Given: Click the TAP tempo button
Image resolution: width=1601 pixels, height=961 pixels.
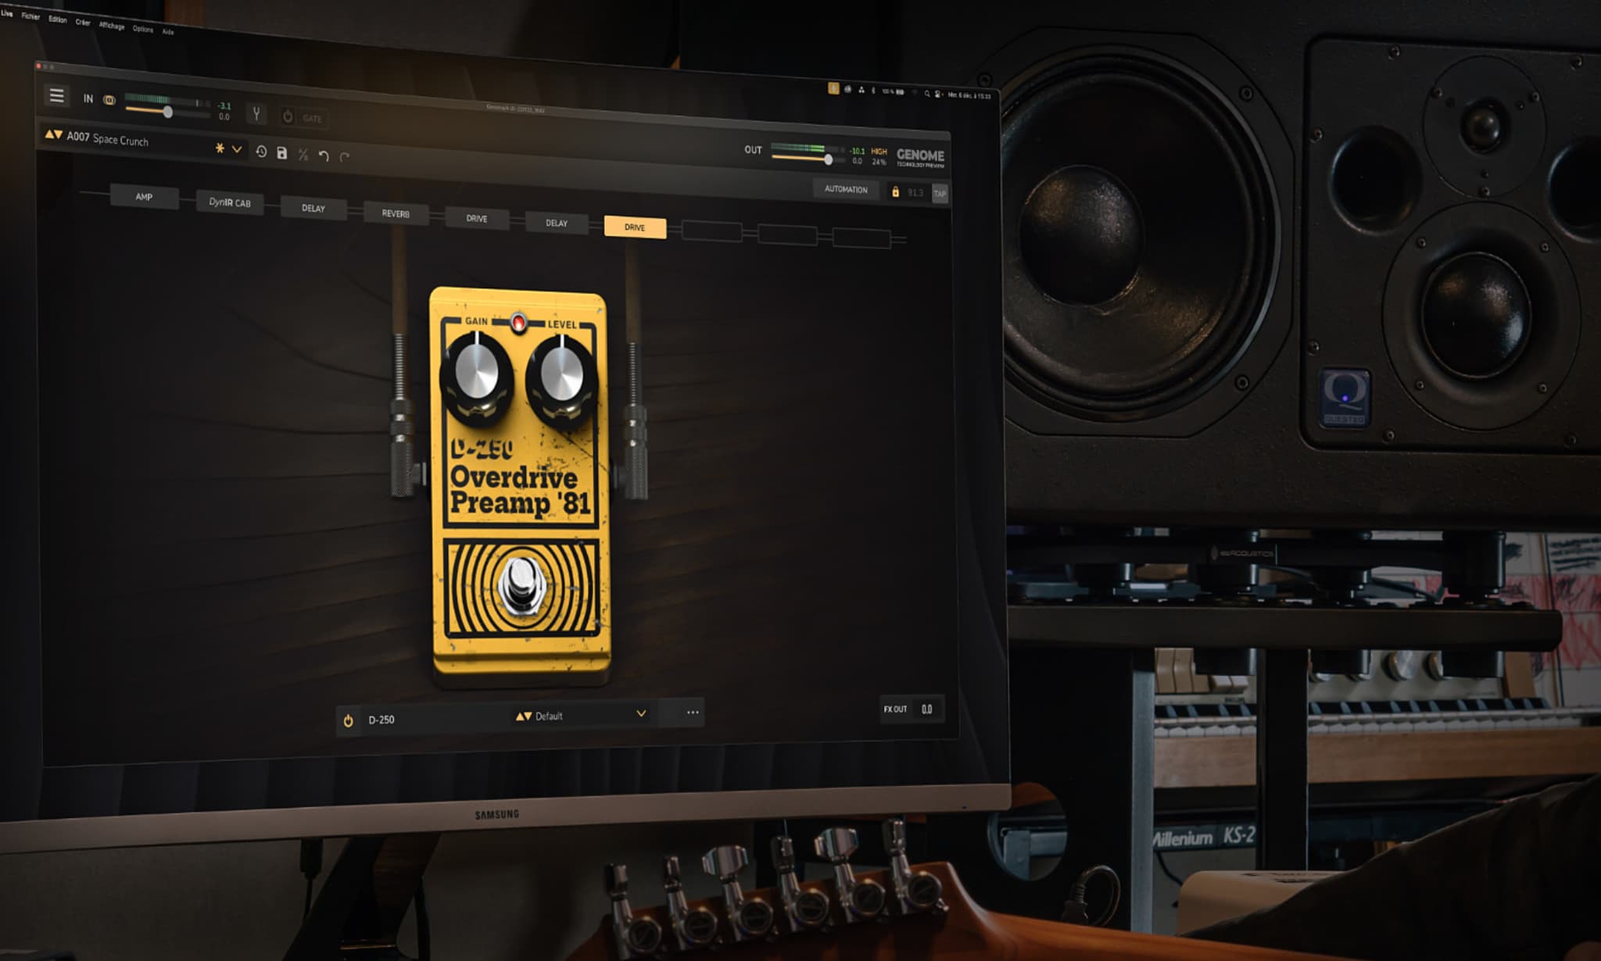Looking at the screenshot, I should tap(940, 193).
